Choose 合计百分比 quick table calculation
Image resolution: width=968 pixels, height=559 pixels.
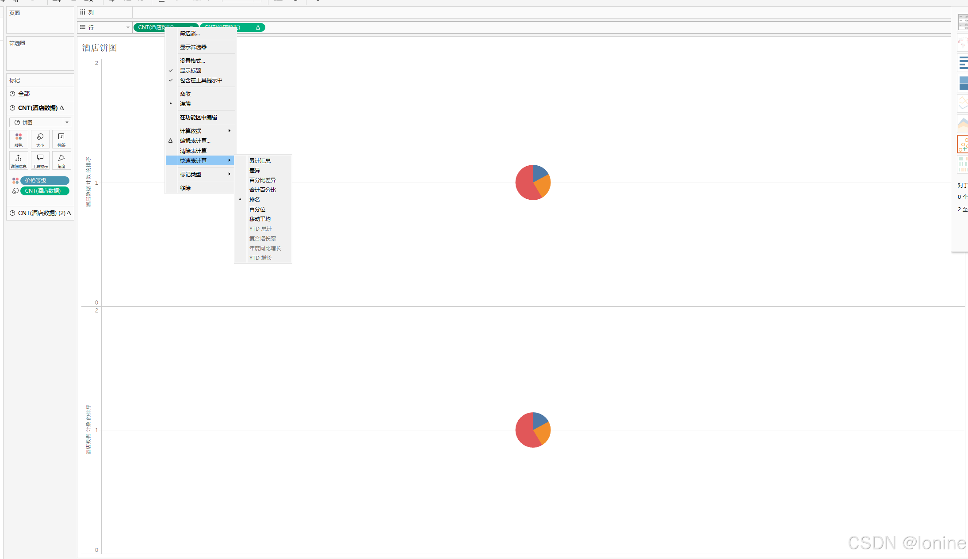pos(262,190)
